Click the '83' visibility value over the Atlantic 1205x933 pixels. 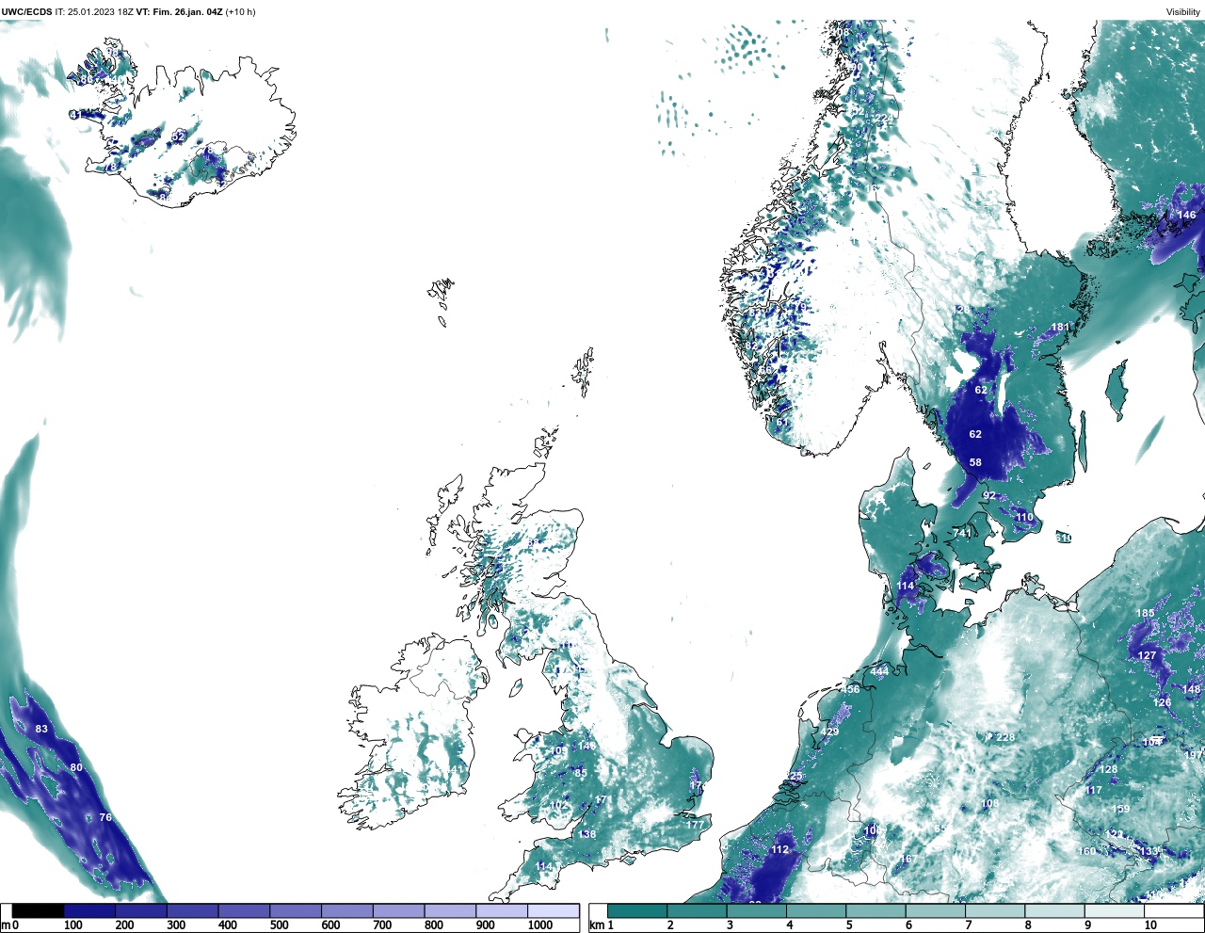pos(41,730)
